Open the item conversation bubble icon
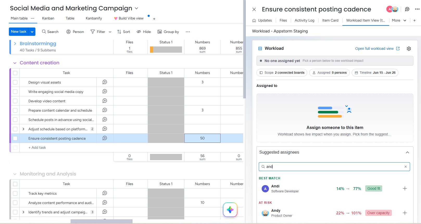 [x=407, y=9]
